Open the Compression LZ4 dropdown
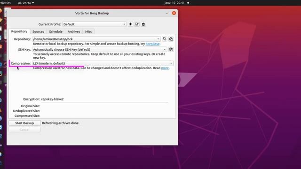The image size is (301, 169). point(103,63)
